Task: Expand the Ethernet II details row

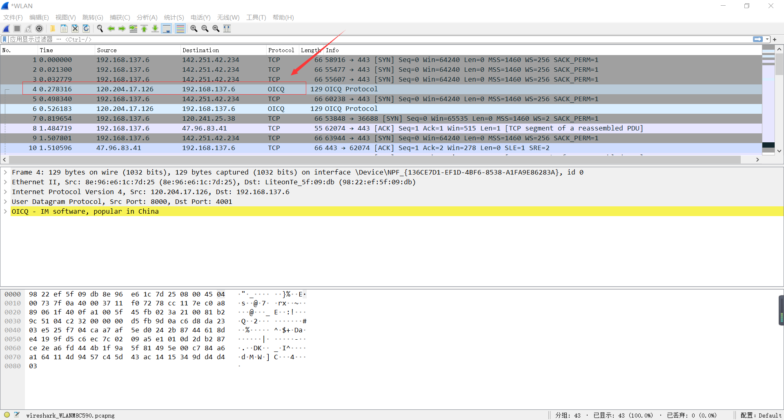Action: pos(5,182)
